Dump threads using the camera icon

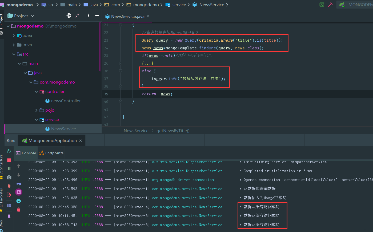coord(9,177)
